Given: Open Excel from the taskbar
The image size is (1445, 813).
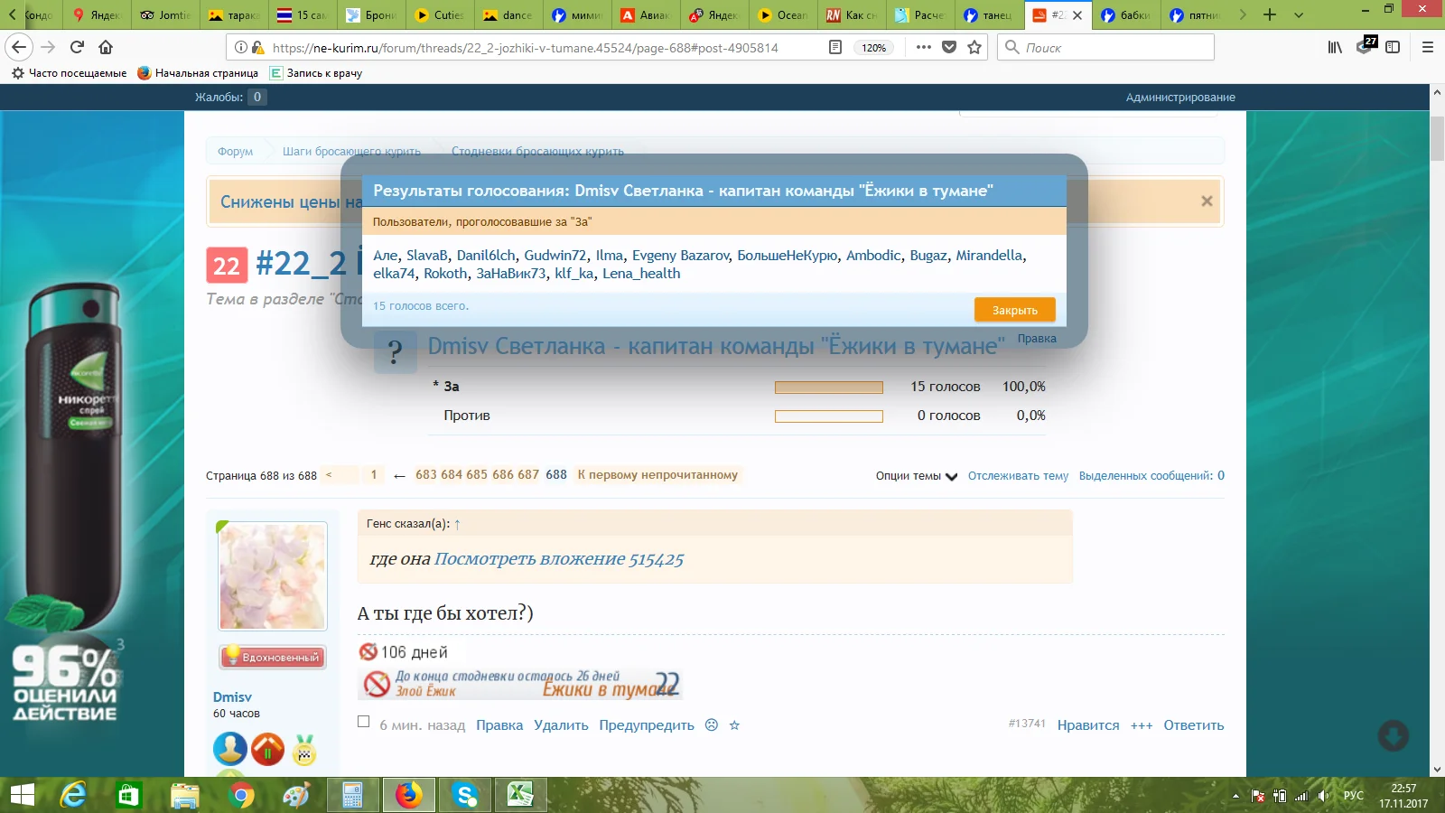Looking at the screenshot, I should click(x=521, y=795).
